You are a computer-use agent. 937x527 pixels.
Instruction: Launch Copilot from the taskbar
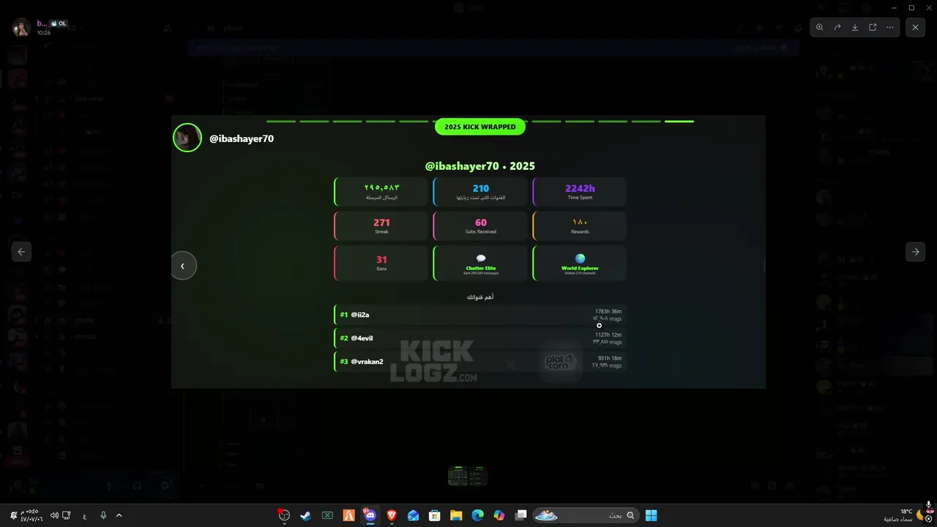(x=499, y=515)
